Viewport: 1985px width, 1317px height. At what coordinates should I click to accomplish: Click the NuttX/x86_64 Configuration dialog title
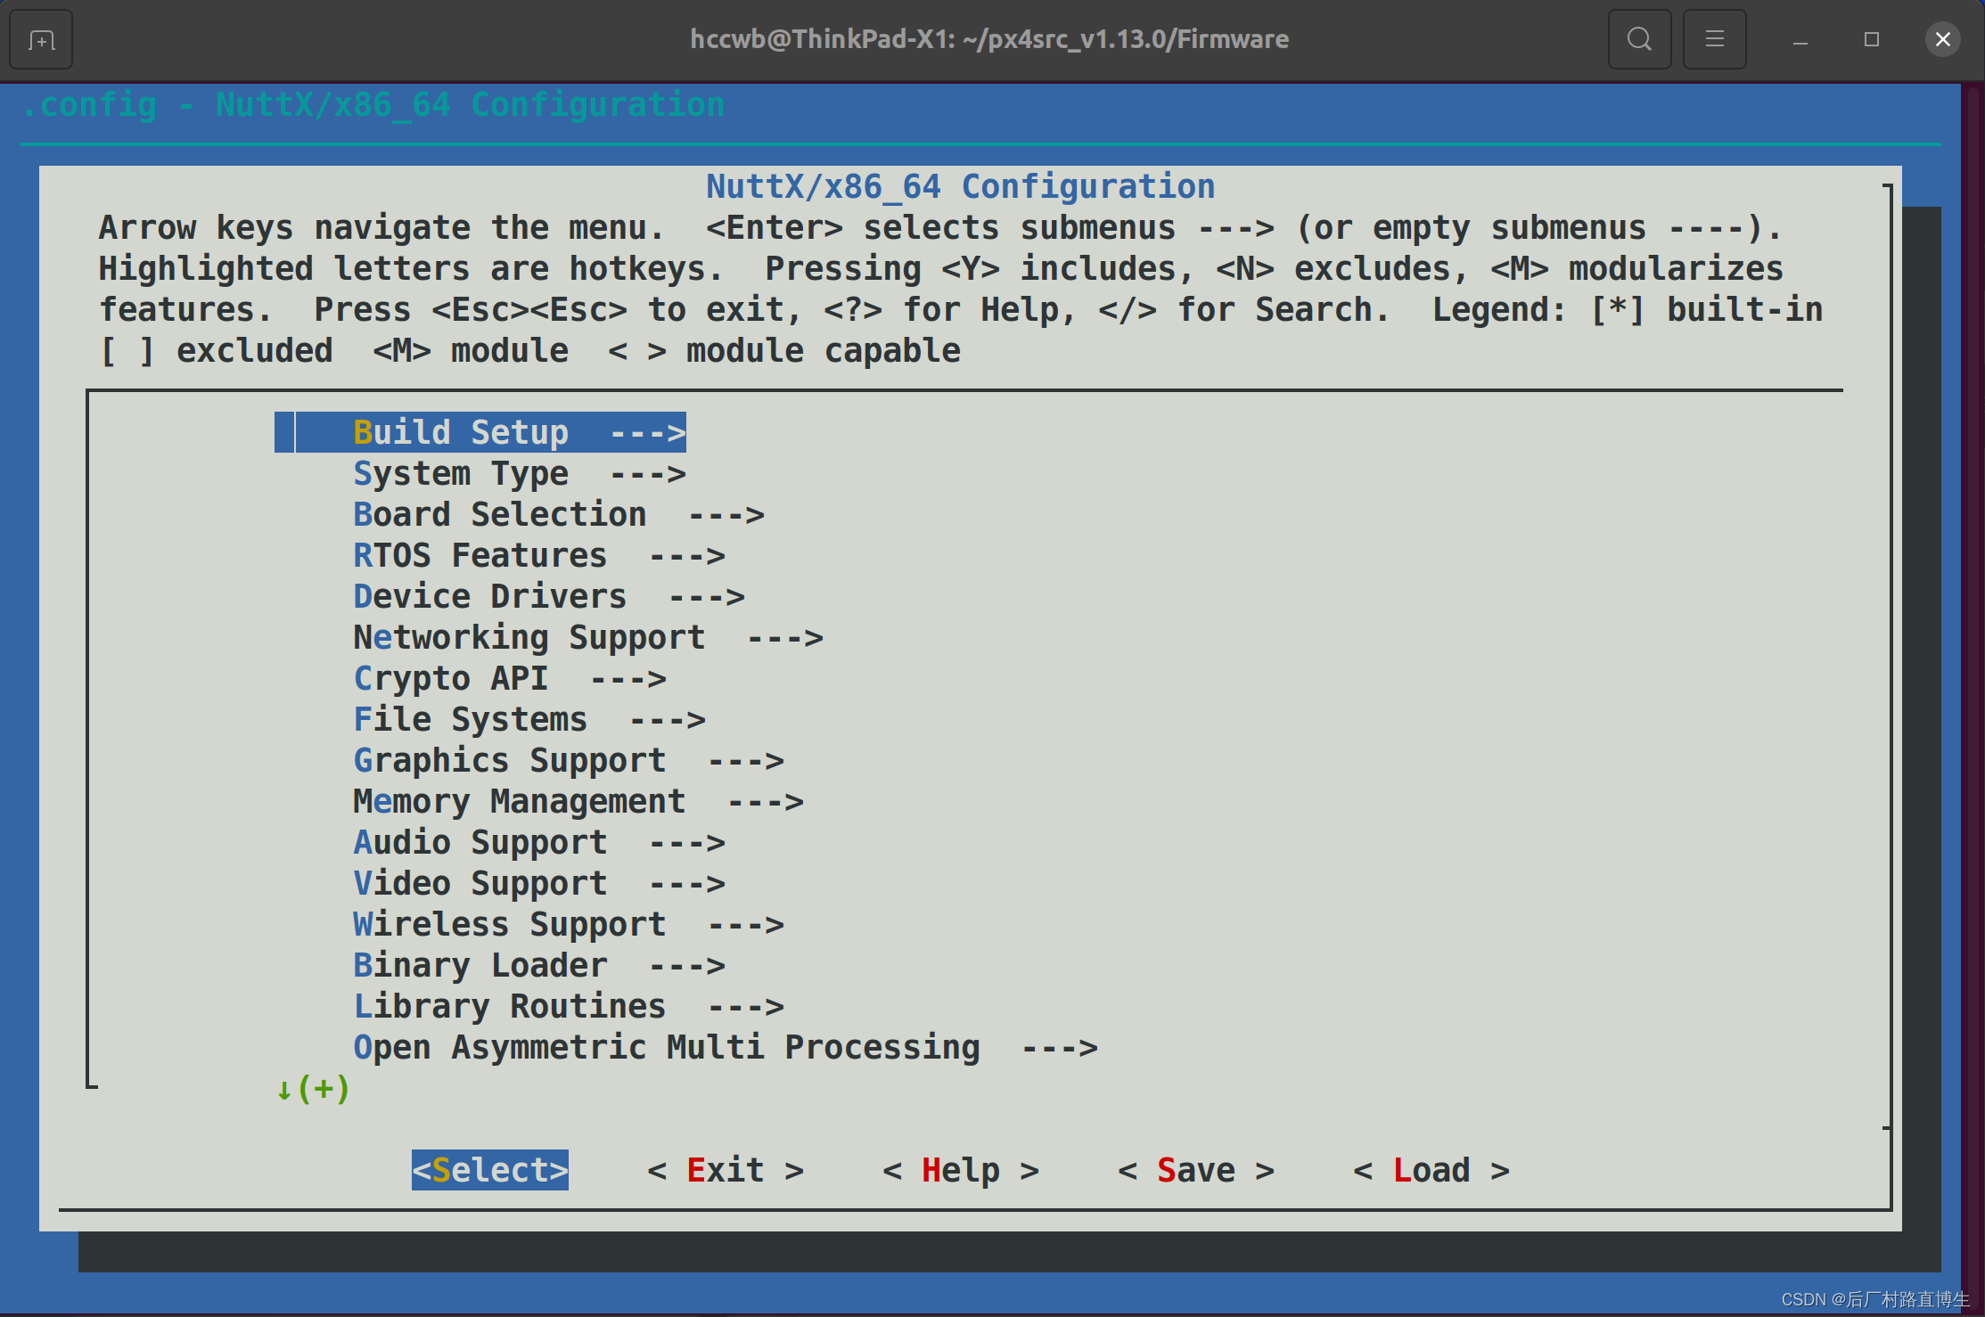click(960, 187)
